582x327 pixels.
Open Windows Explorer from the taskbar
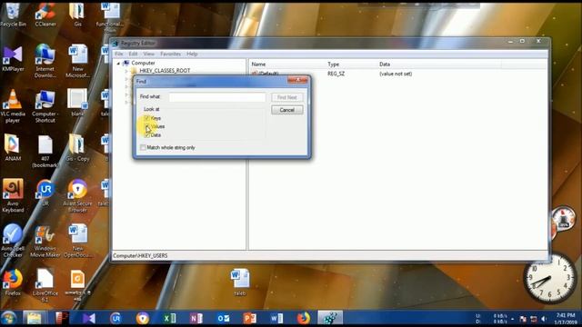click(x=35, y=318)
